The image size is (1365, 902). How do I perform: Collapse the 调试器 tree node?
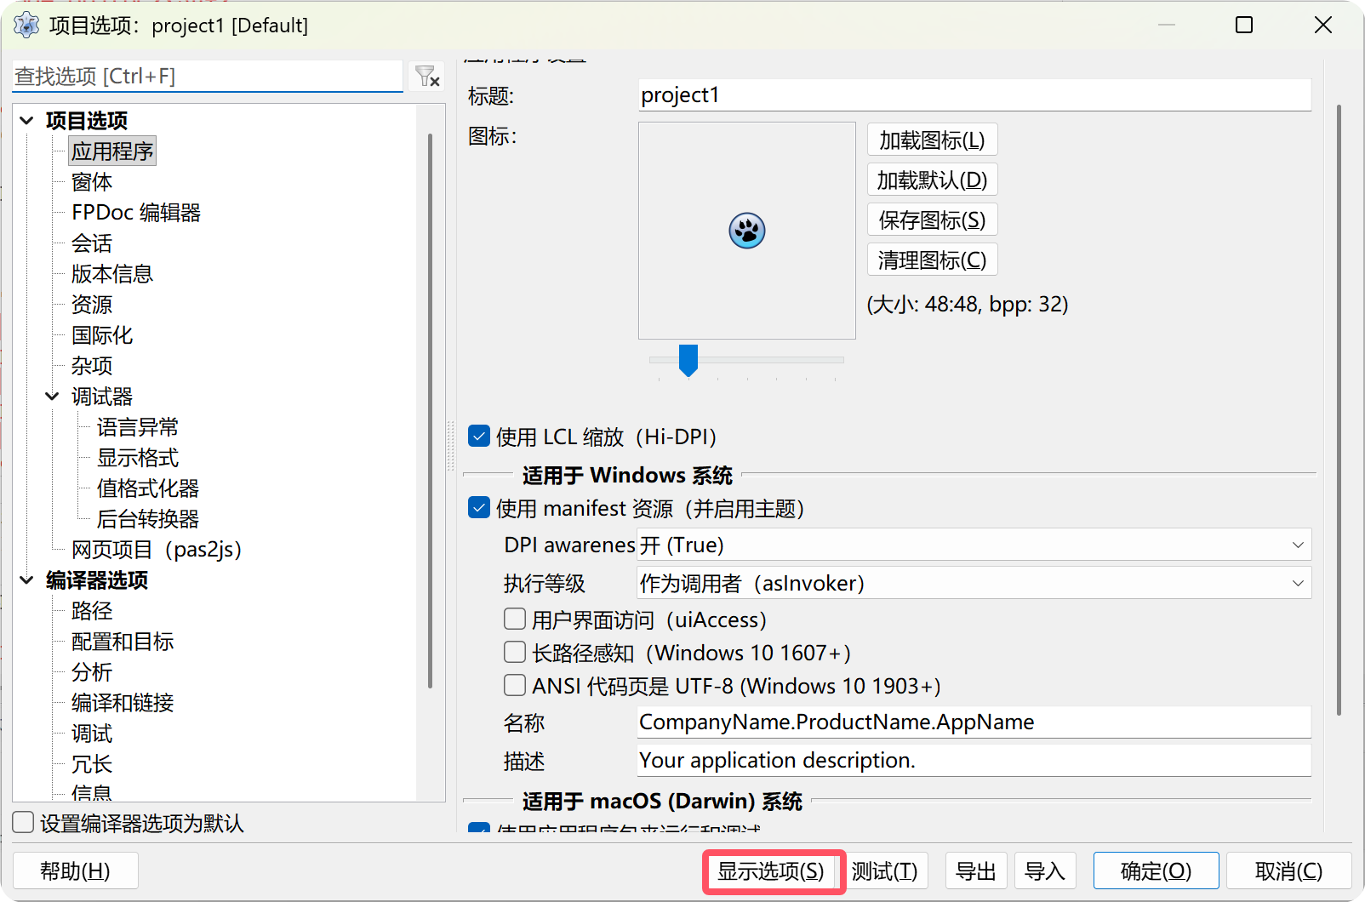point(53,396)
